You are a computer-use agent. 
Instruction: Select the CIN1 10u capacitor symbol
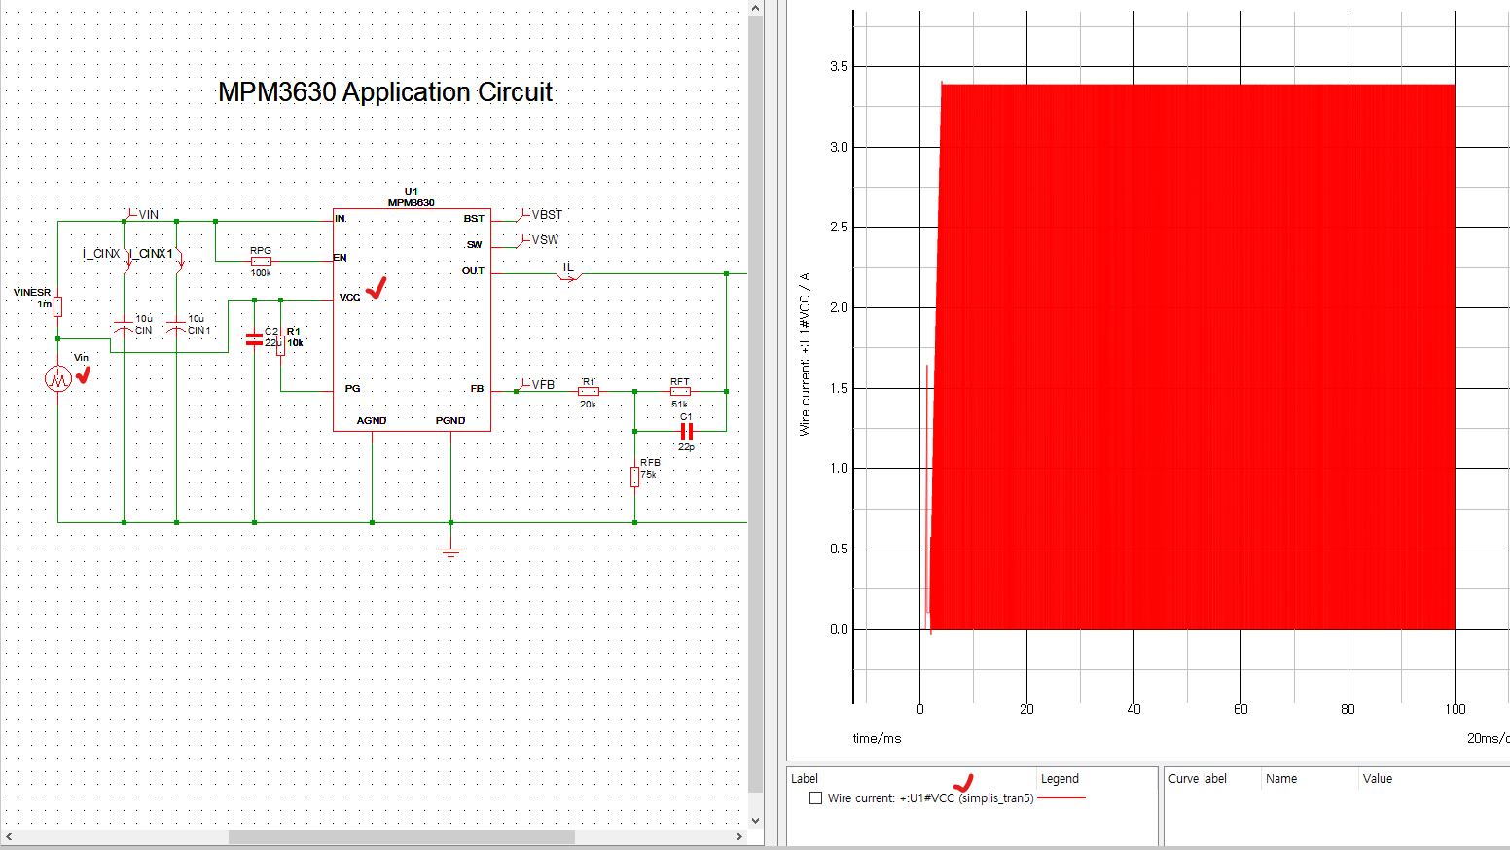pos(176,327)
